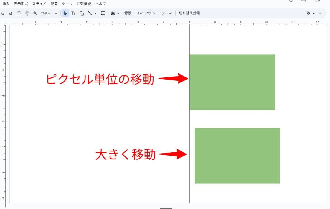Image resolution: width=330 pixels, height=209 pixels.
Task: Activate the paint format roller icon
Action: [x=27, y=13]
